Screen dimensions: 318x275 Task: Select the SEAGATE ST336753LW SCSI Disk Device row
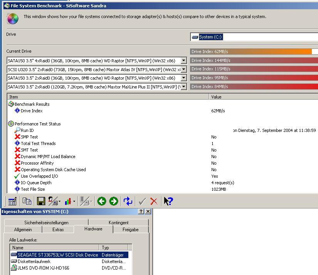coord(69,255)
